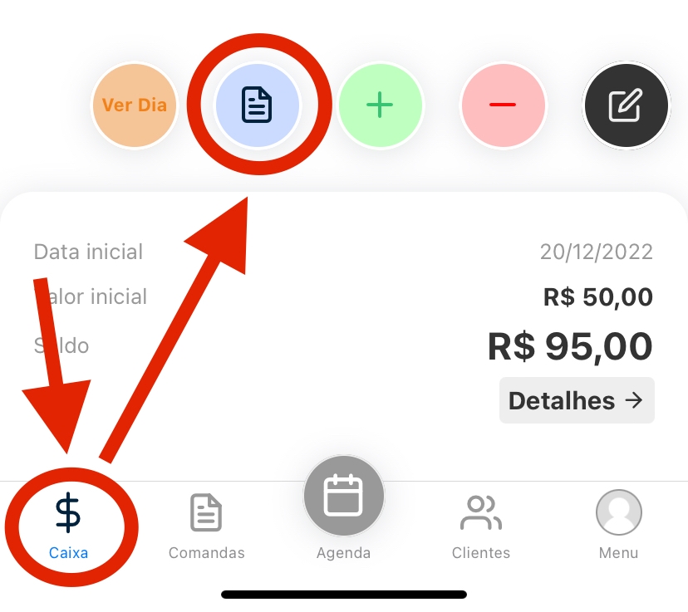Screen dimensions: 688x612
Task: Tap the Agenda label text
Action: coord(343,553)
